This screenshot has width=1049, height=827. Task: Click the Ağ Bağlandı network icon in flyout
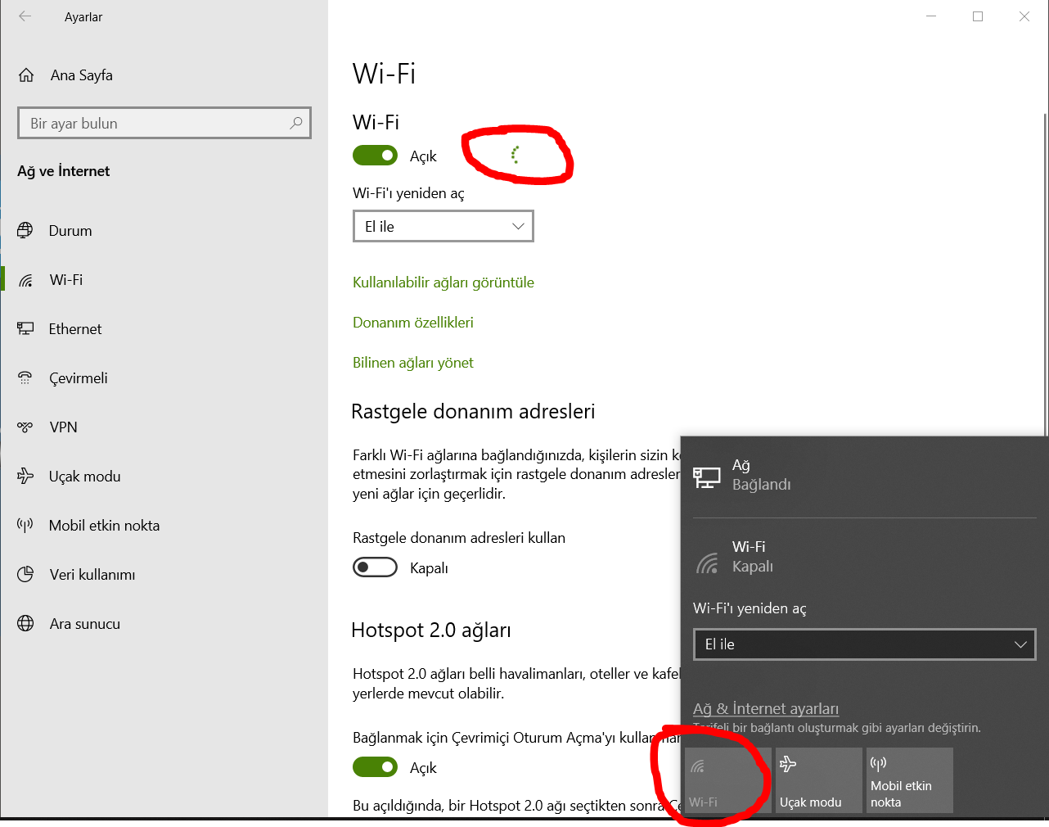707,477
